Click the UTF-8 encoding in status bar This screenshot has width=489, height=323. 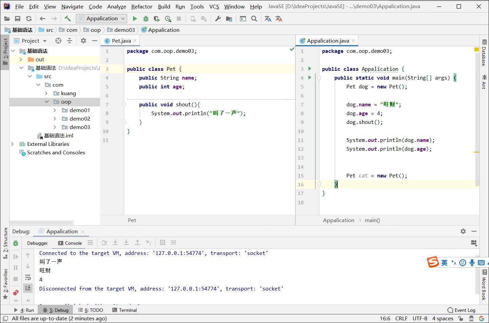[x=420, y=318]
